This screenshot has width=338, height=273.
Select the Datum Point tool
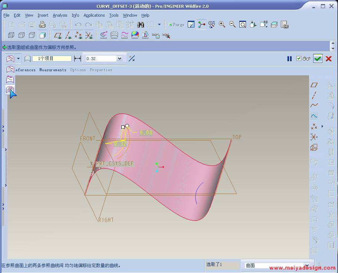[x=314, y=126]
